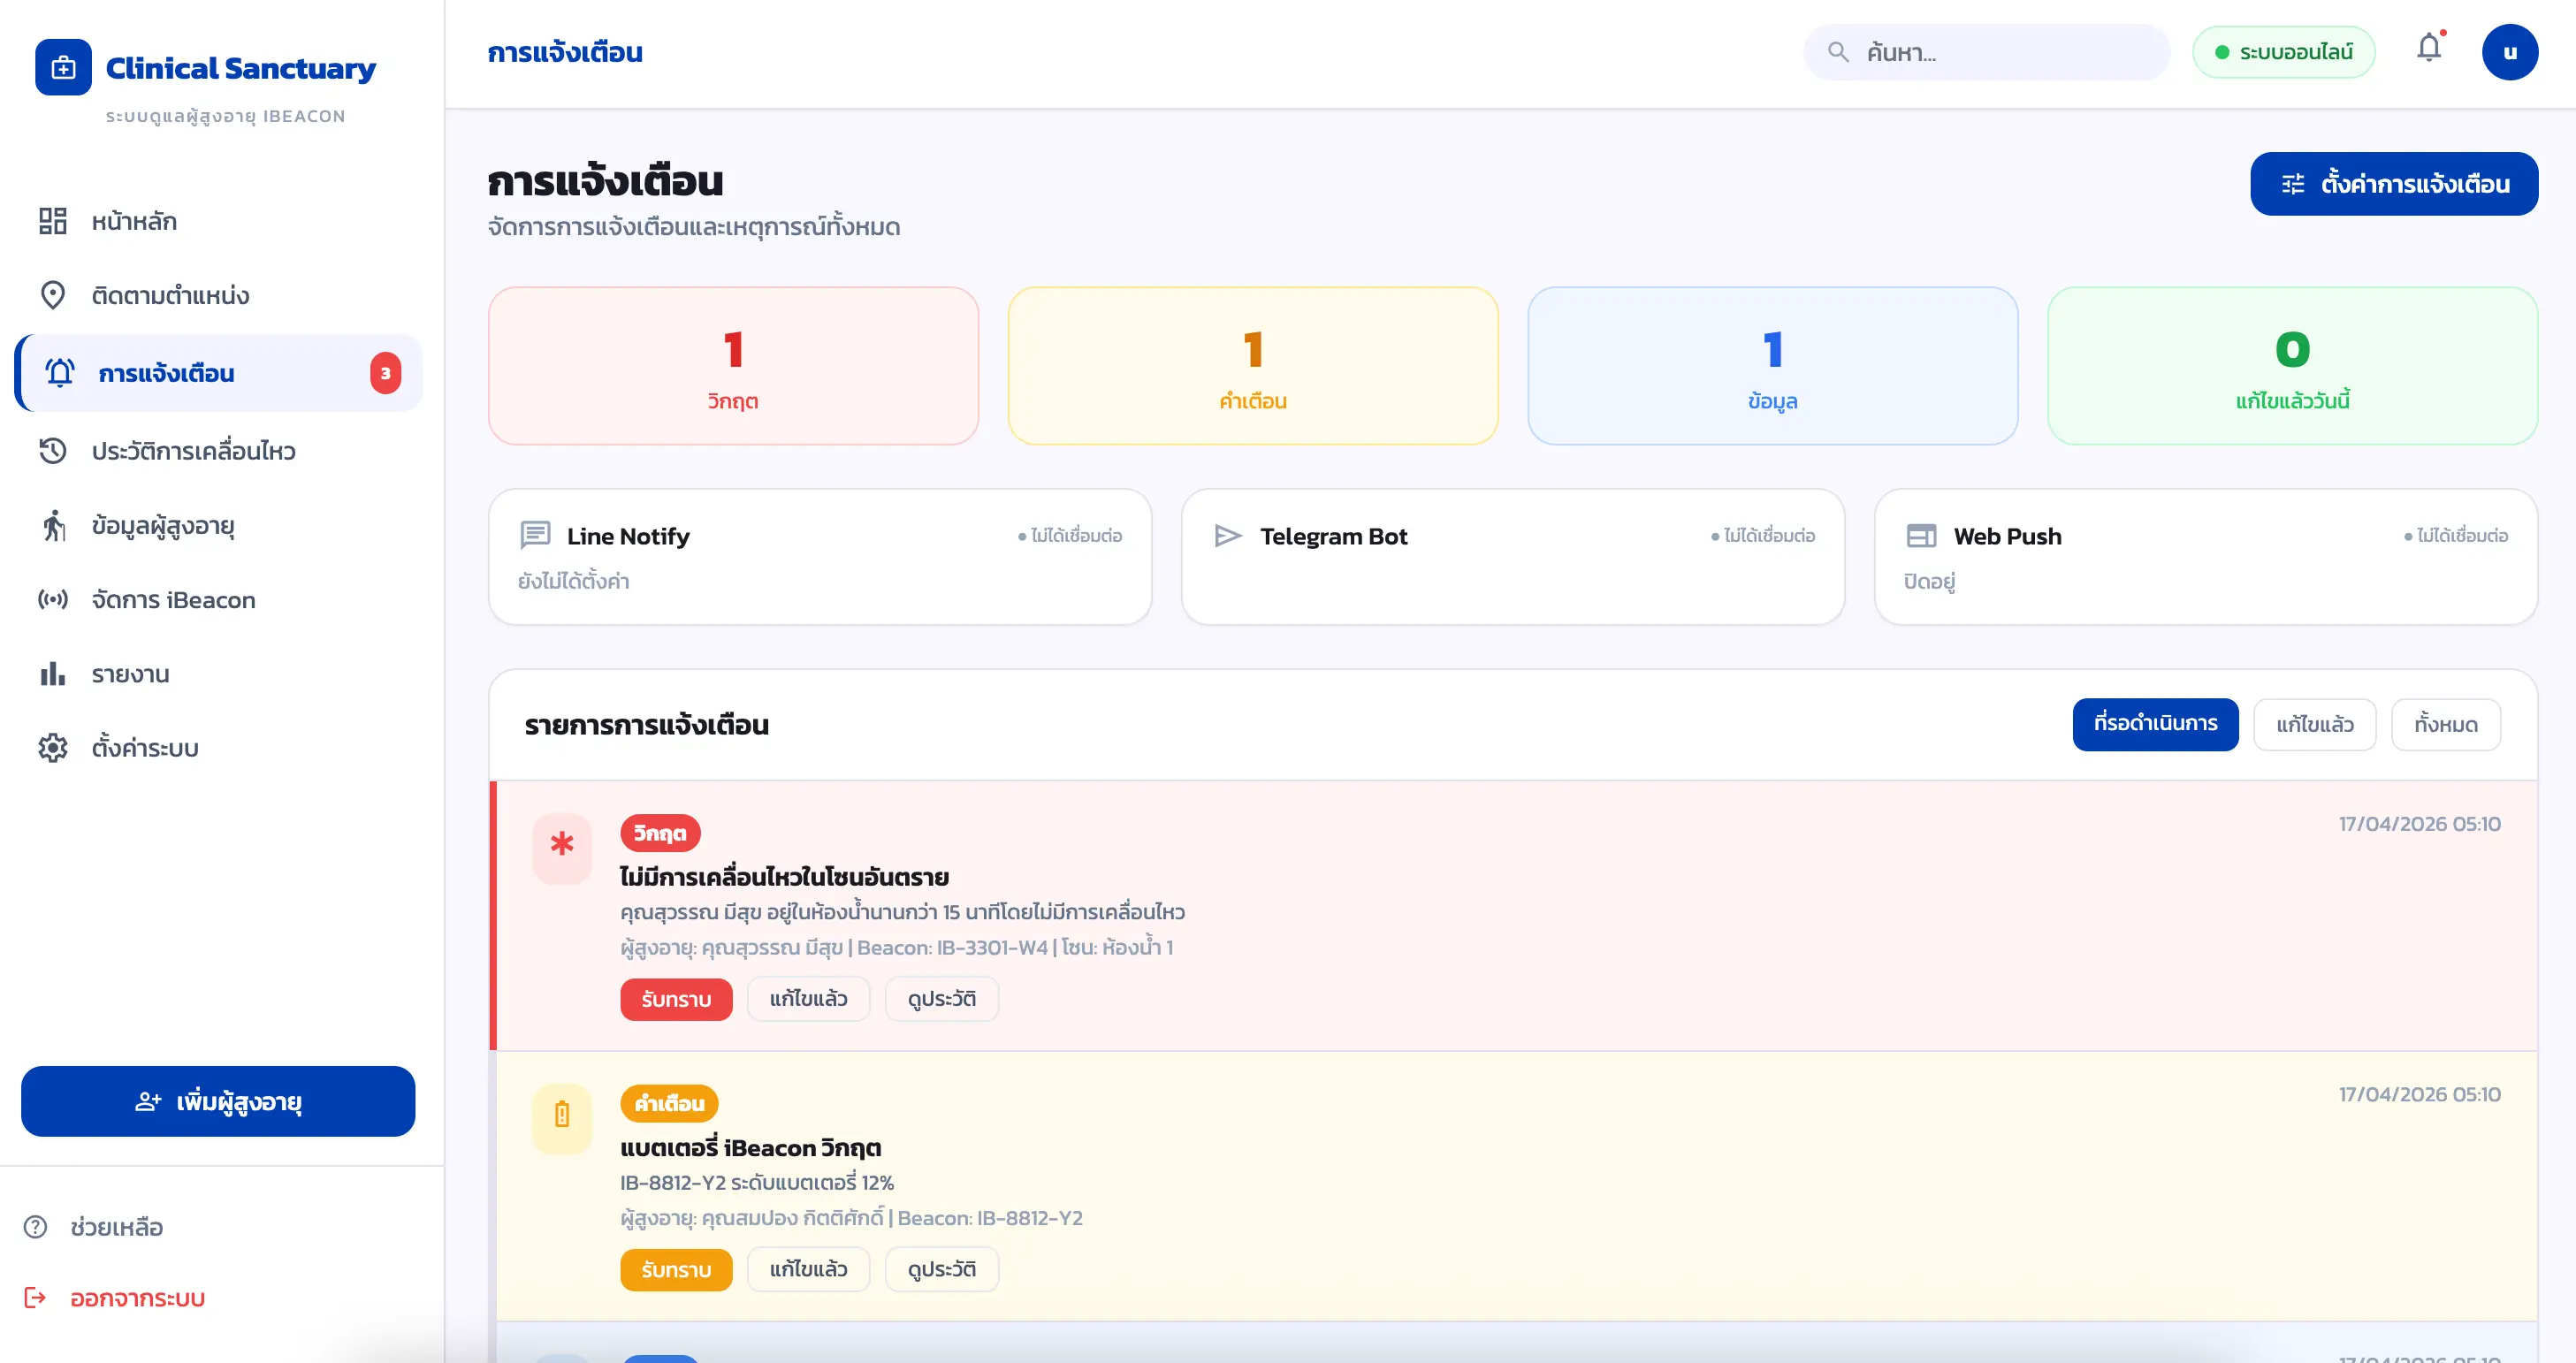Click the Web Push window icon
The image size is (2576, 1363).
[1921, 536]
